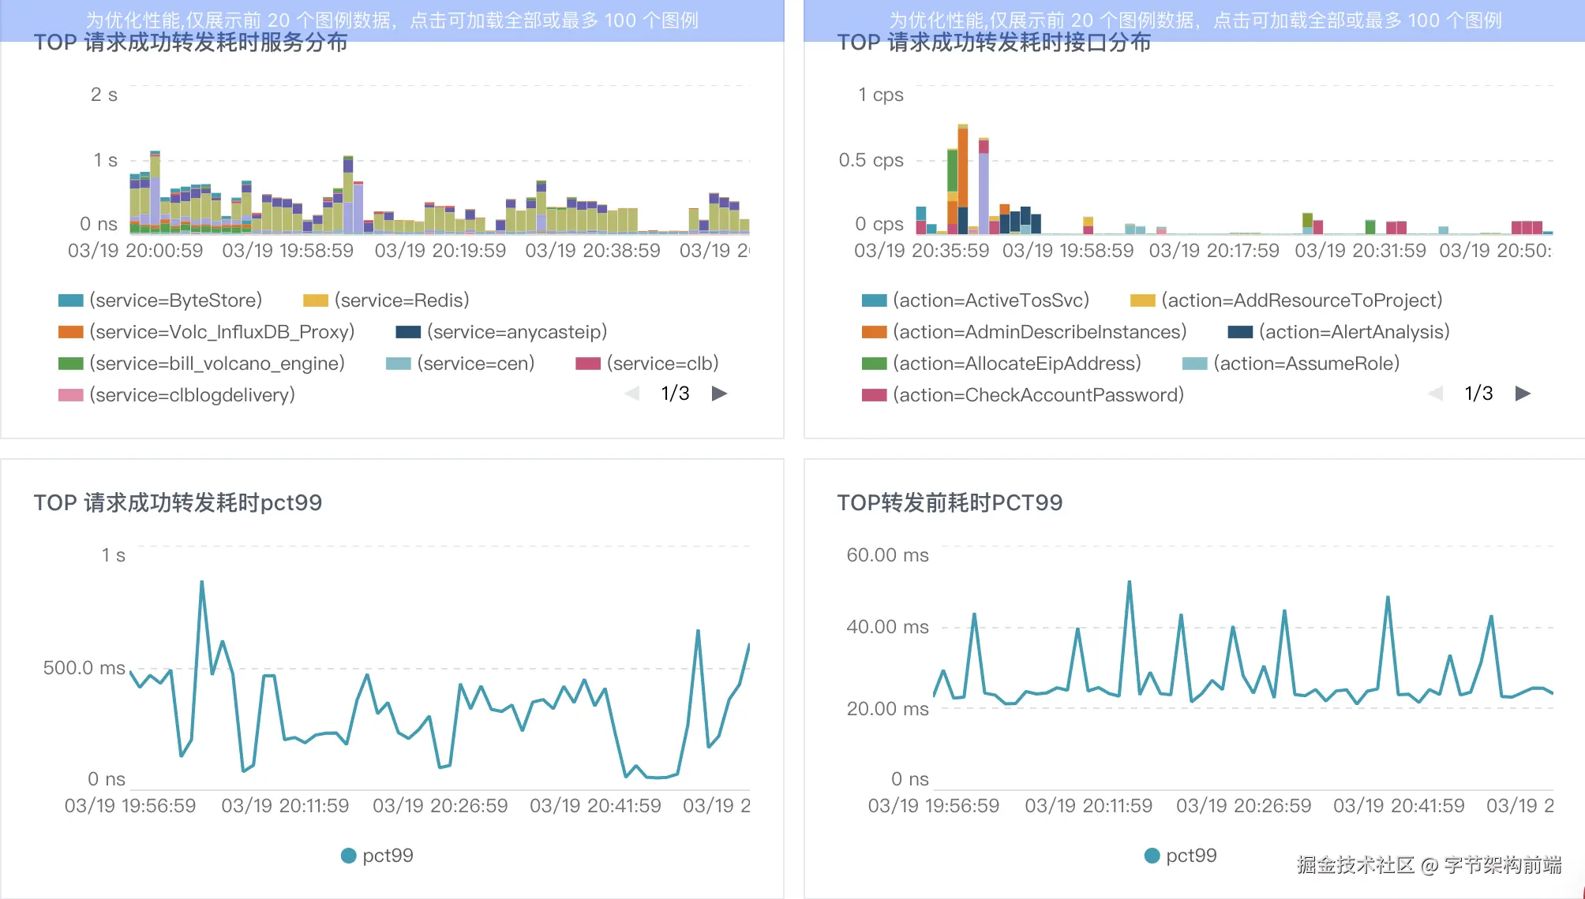This screenshot has width=1585, height=899.
Task: Hide the service=Volc_InfluxDB_Proxy series
Action: tap(221, 332)
